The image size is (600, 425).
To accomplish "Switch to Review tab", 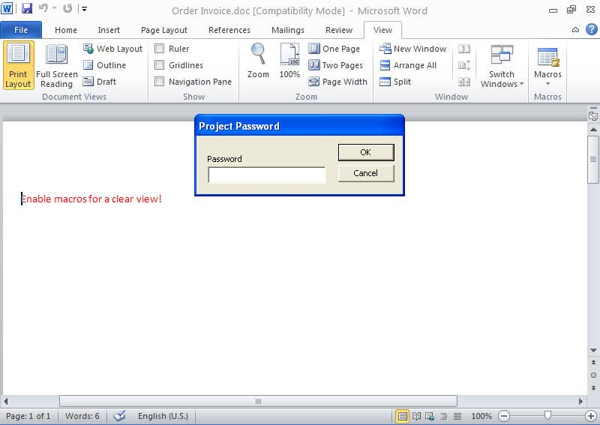I will pos(339,30).
